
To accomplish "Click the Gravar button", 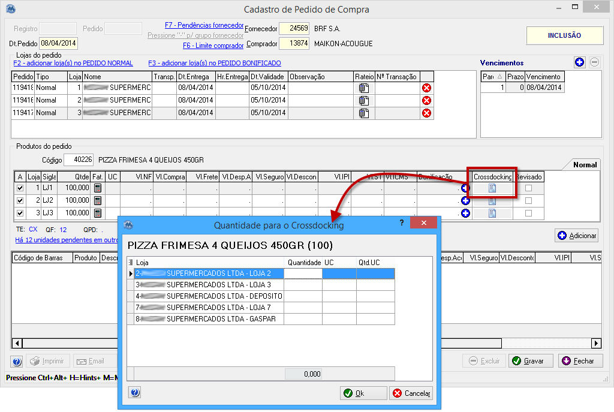I will (531, 360).
